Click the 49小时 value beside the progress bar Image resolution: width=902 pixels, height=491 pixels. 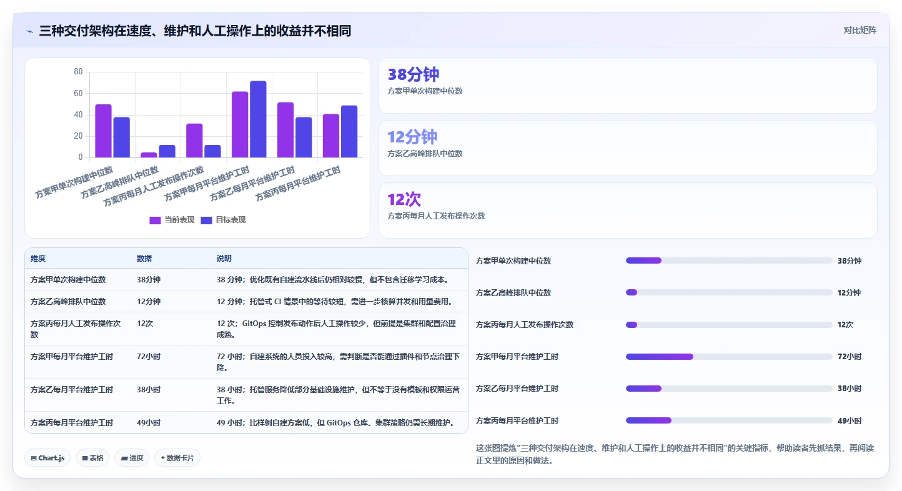850,421
